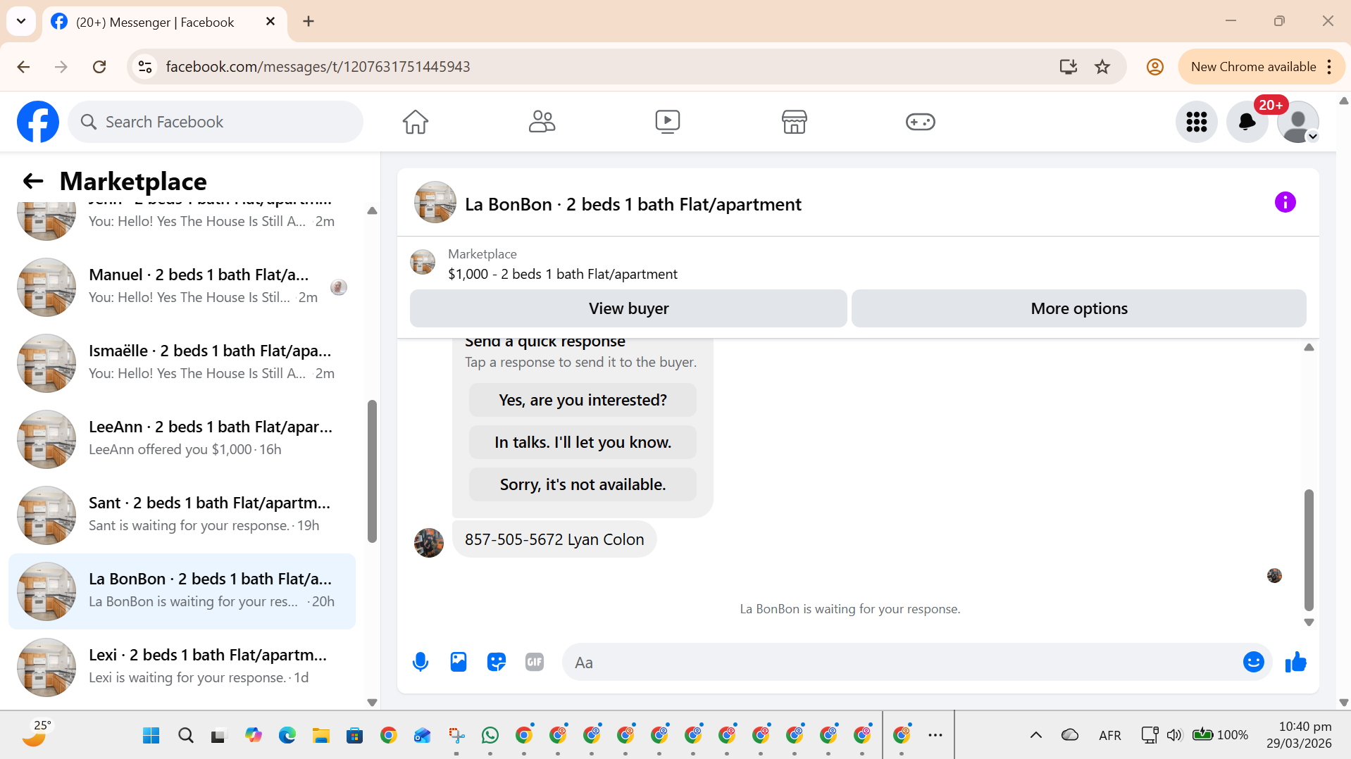The width and height of the screenshot is (1351, 759).
Task: Focus the Aa message text box
Action: pyautogui.click(x=902, y=662)
